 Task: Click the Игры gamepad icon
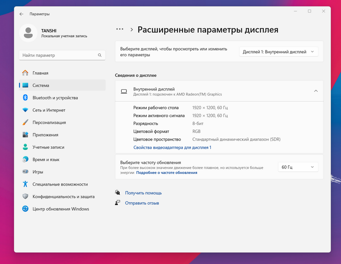(x=25, y=172)
